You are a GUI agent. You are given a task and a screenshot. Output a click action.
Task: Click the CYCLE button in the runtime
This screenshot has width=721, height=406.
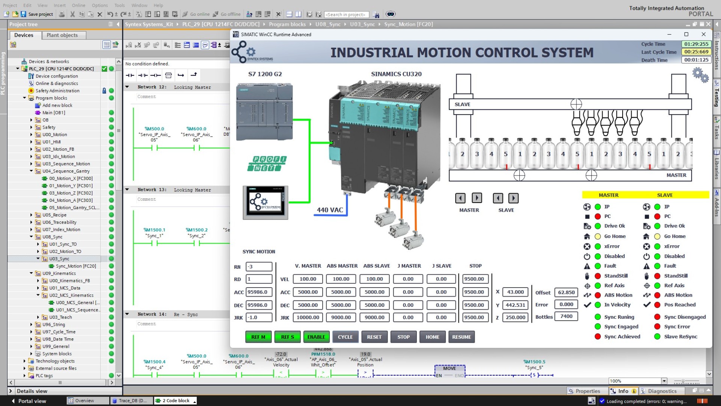click(x=345, y=337)
